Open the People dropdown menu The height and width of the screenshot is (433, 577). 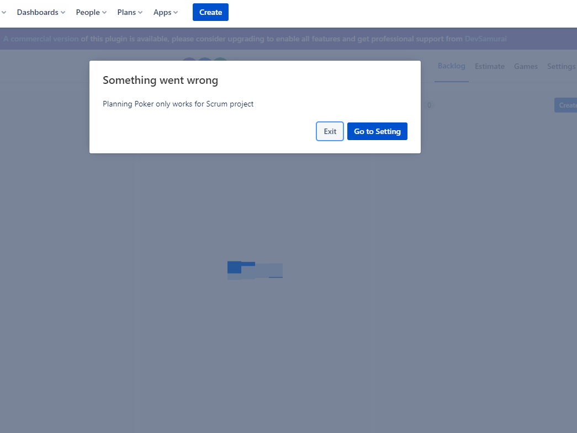coord(91,12)
